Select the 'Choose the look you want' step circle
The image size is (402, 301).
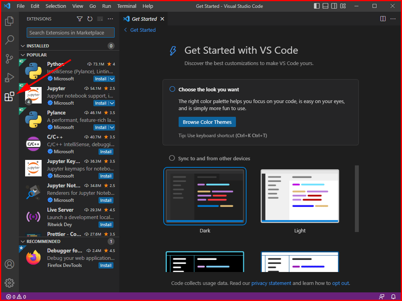point(172,89)
